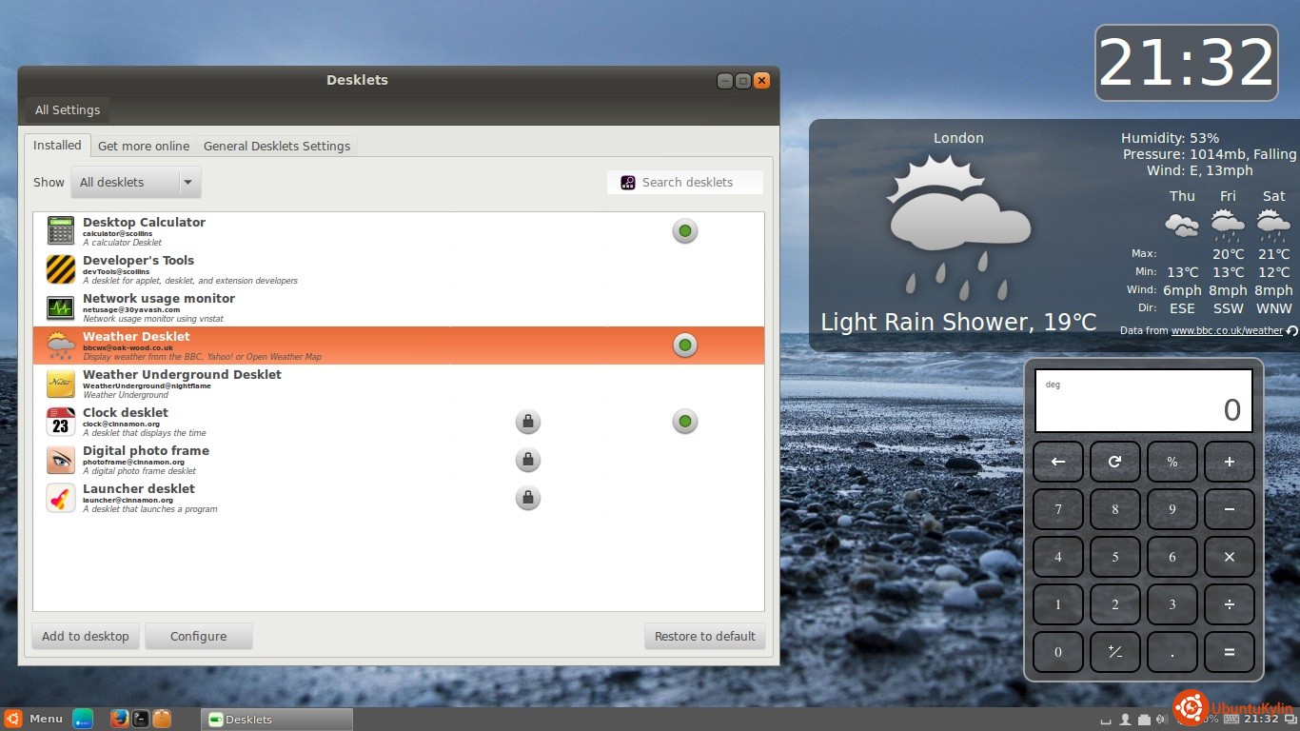The image size is (1300, 731).
Task: Click the Network usage monitor icon
Action: 61,307
